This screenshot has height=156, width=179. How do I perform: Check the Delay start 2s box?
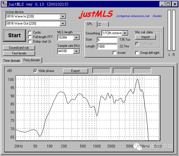point(30,42)
